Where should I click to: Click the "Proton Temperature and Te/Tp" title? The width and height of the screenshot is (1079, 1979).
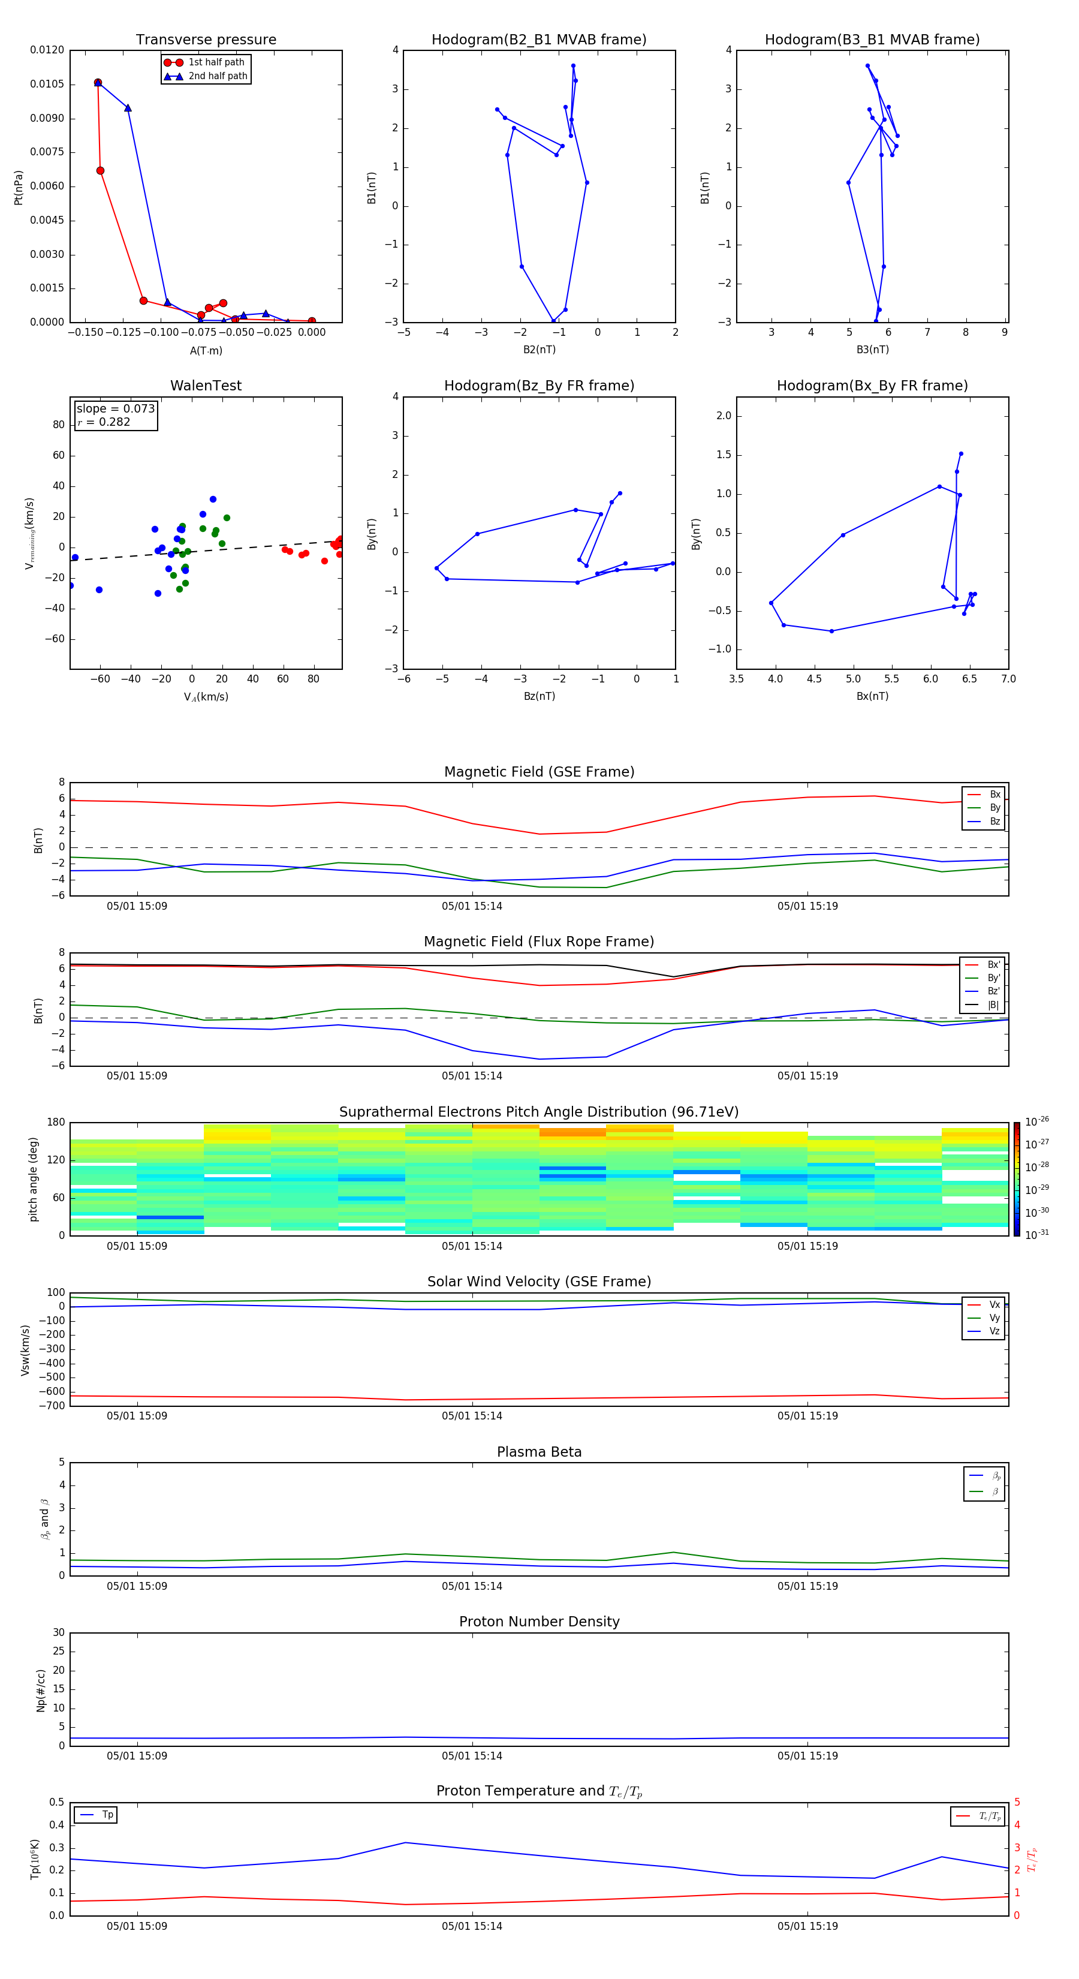point(539,1791)
